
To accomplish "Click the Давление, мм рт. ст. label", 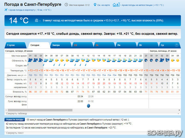I will [17, 75].
